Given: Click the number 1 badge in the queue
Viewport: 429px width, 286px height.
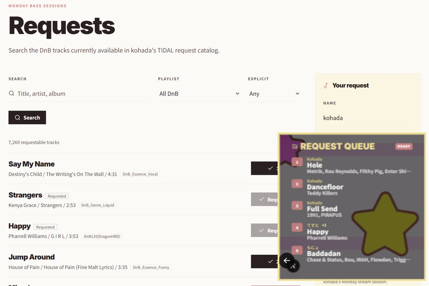Looking at the screenshot, I should point(297,162).
